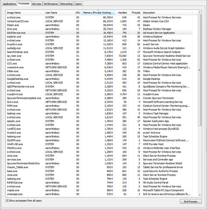Screen dimensions: 207x209
Task: Click the Adobe Version Cue CS3 description
Action: (156, 21)
